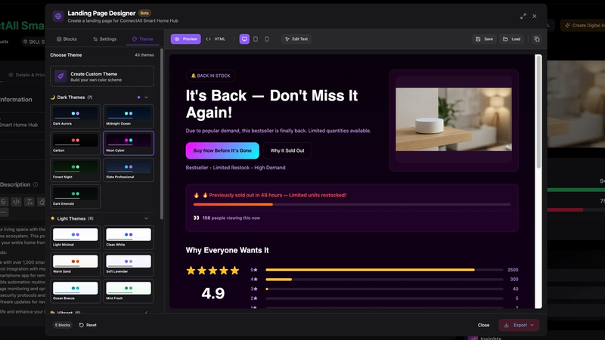Expand the designer dialog to fullscreen

523,16
